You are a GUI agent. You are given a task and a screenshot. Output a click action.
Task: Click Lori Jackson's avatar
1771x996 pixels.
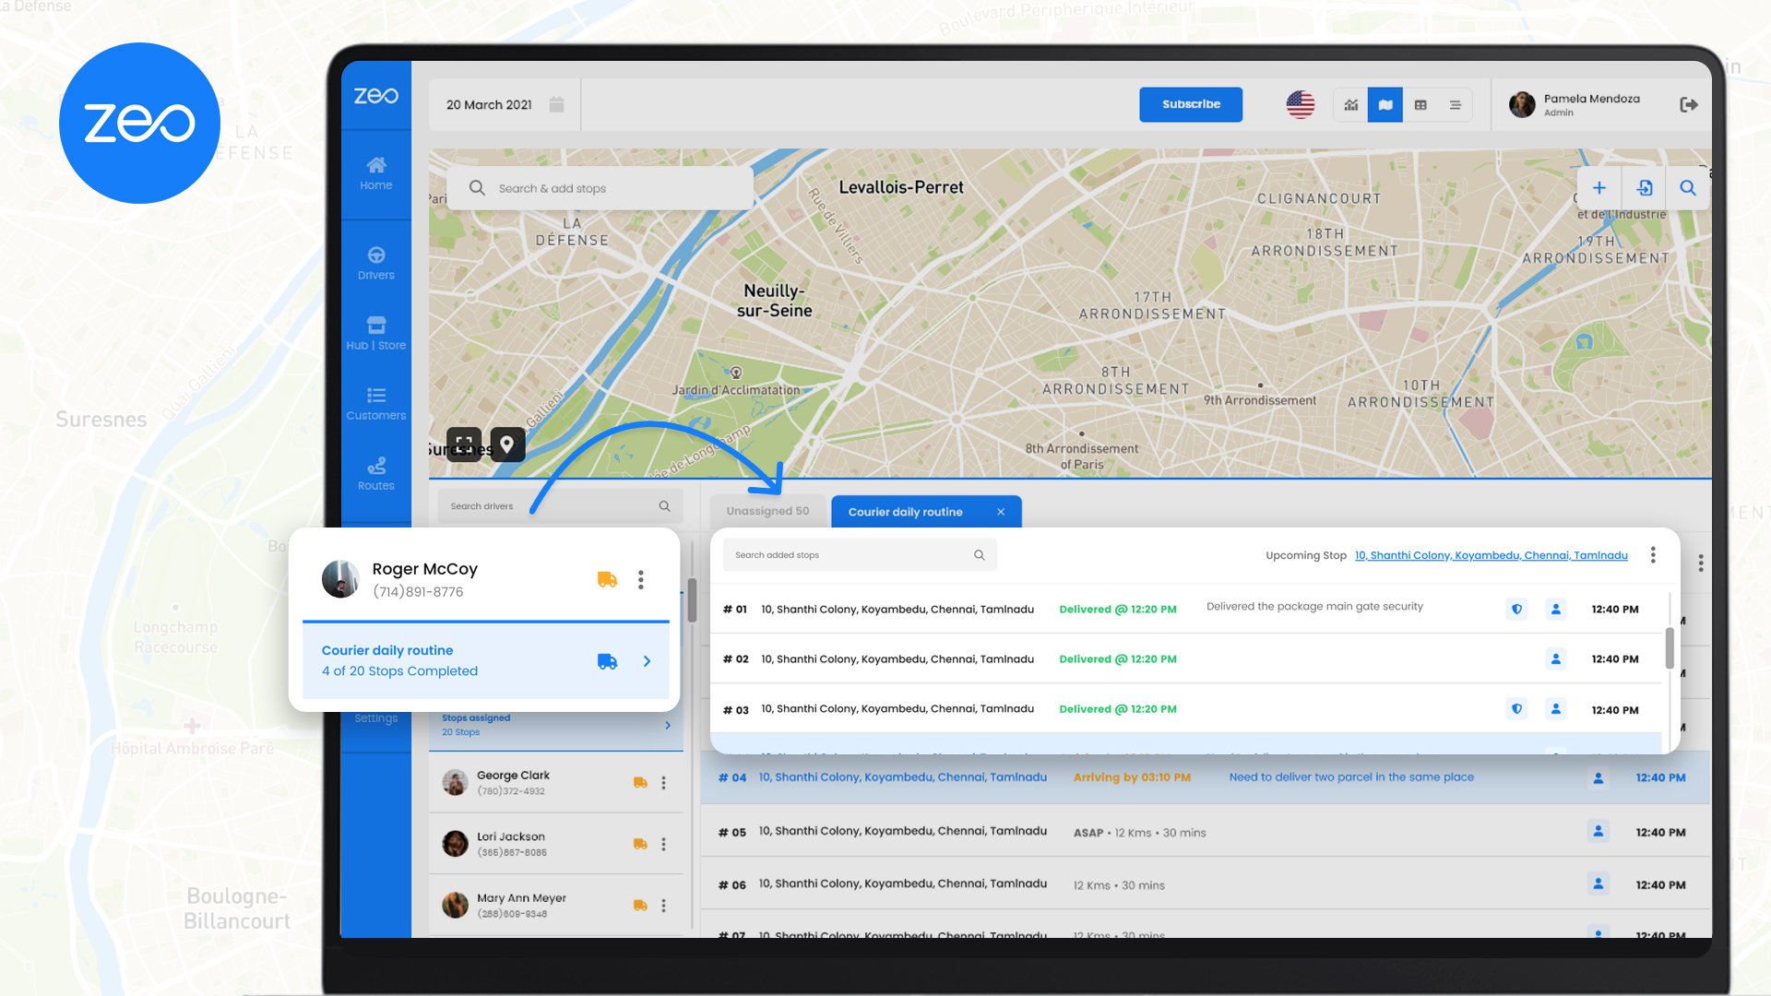(455, 844)
